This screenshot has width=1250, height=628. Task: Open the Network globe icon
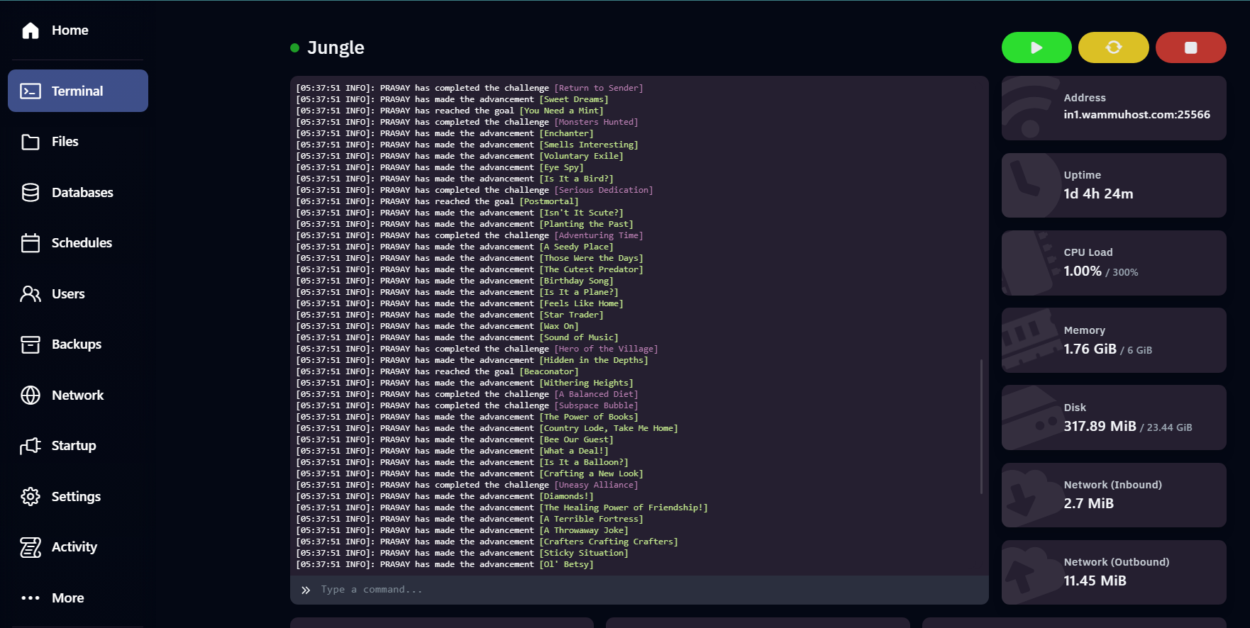tap(31, 396)
